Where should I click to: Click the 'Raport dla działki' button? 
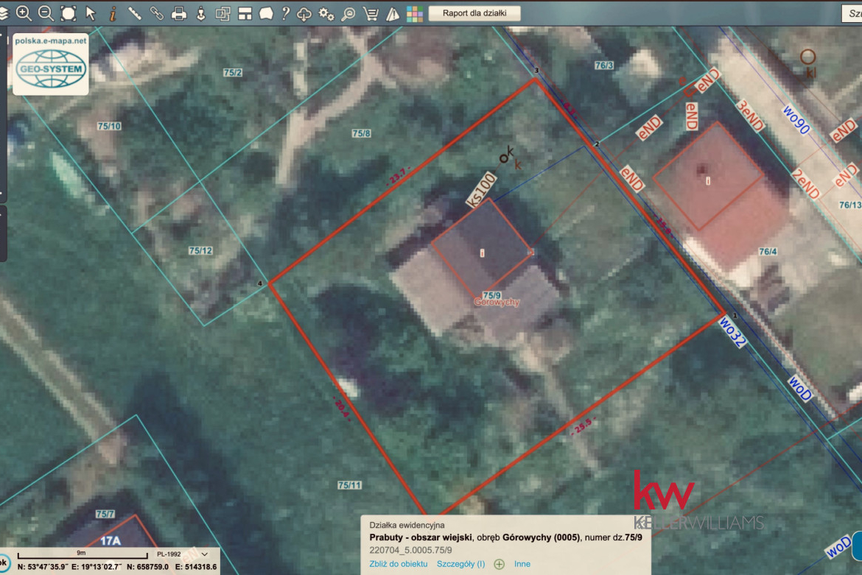coord(474,13)
